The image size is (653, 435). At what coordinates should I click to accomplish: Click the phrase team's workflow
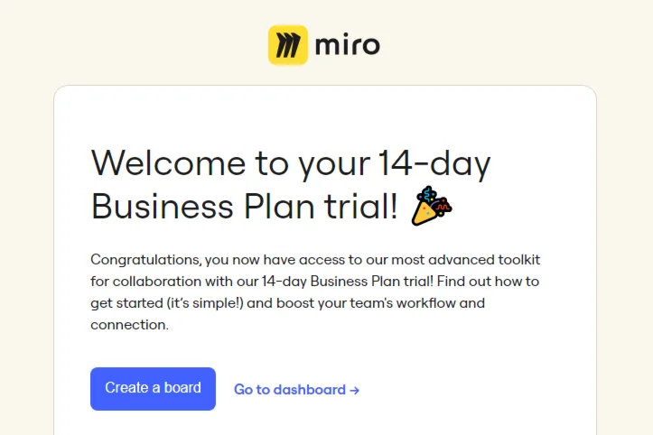(403, 303)
